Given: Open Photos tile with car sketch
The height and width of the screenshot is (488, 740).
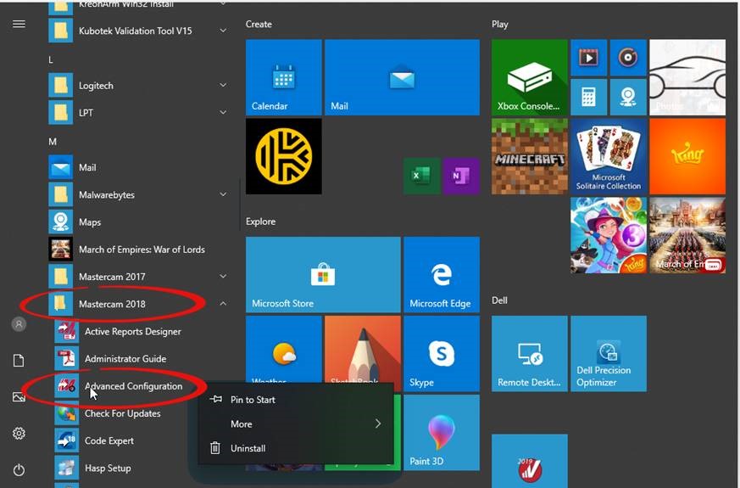Looking at the screenshot, I should 687,77.
